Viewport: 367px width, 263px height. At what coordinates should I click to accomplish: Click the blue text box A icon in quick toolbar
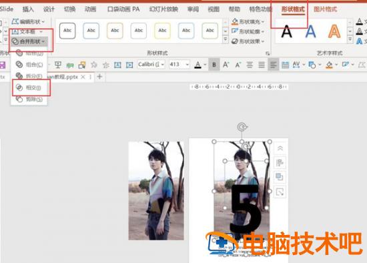pyautogui.click(x=117, y=65)
